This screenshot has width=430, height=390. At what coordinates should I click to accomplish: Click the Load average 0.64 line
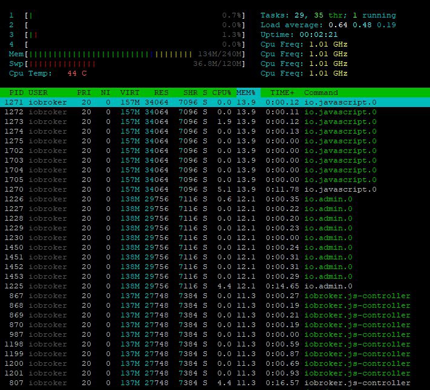[x=328, y=25]
